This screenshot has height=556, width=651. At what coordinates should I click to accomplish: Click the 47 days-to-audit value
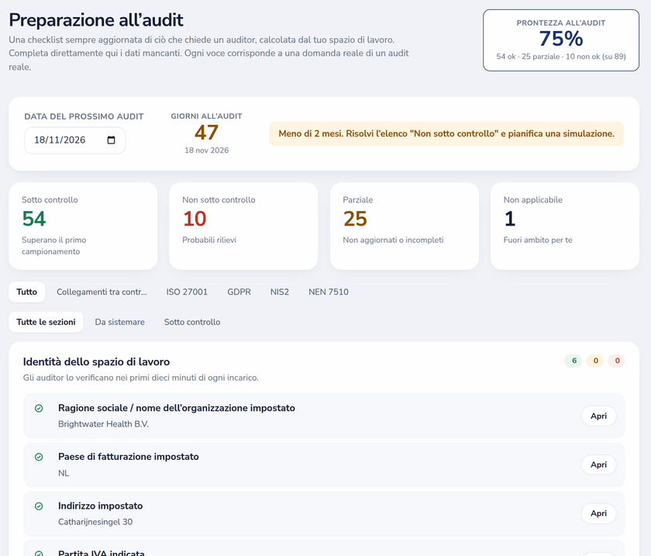click(206, 133)
